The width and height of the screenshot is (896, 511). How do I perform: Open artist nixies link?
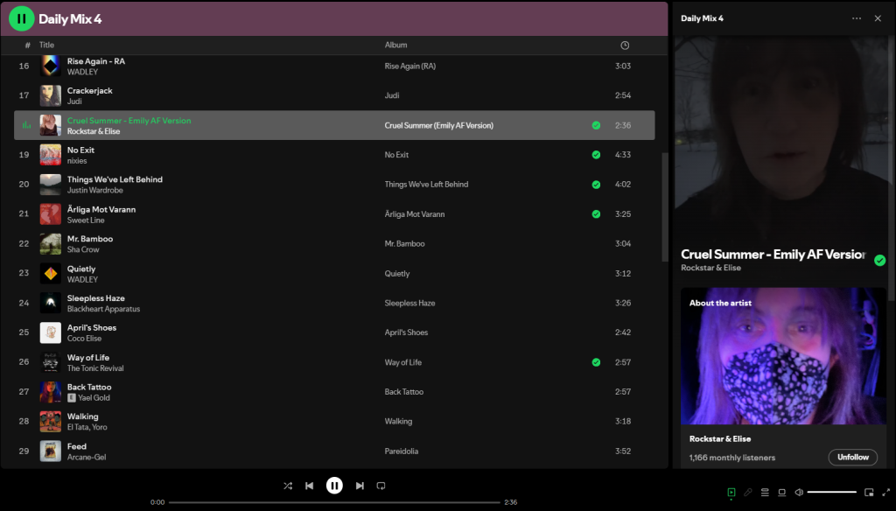pyautogui.click(x=77, y=161)
